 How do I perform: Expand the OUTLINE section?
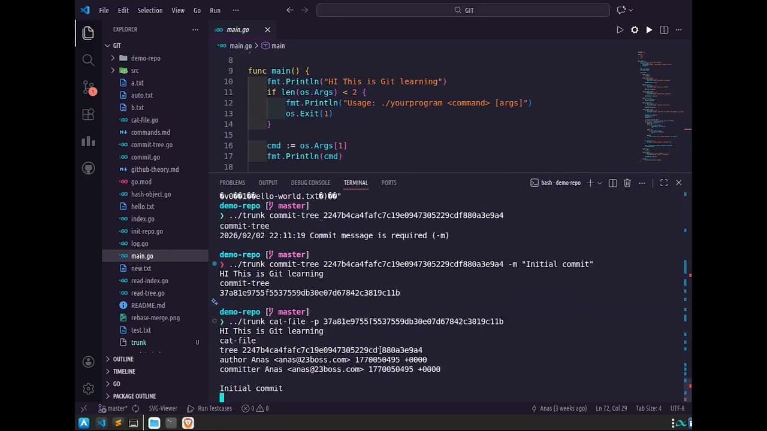tap(123, 359)
